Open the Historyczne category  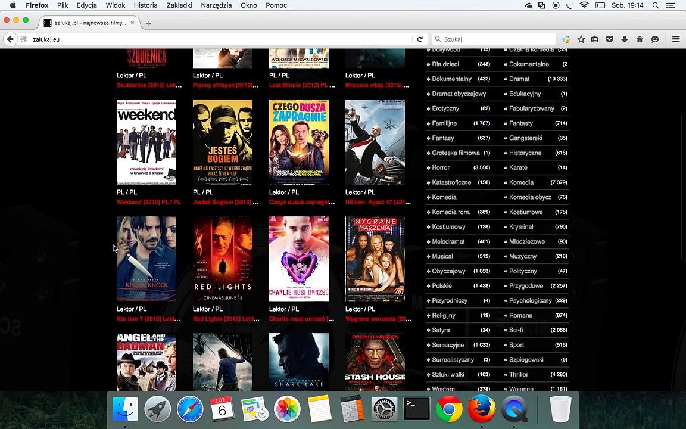click(525, 153)
